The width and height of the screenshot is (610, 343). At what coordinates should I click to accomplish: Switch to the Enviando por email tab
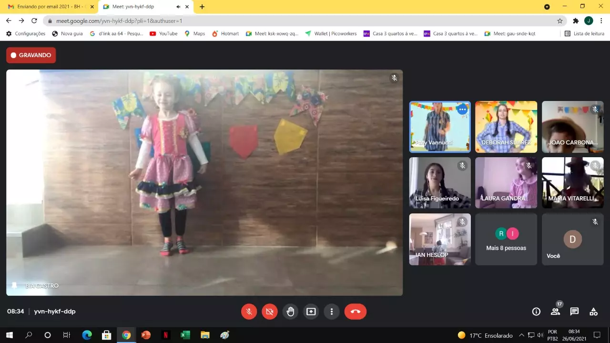(x=48, y=7)
